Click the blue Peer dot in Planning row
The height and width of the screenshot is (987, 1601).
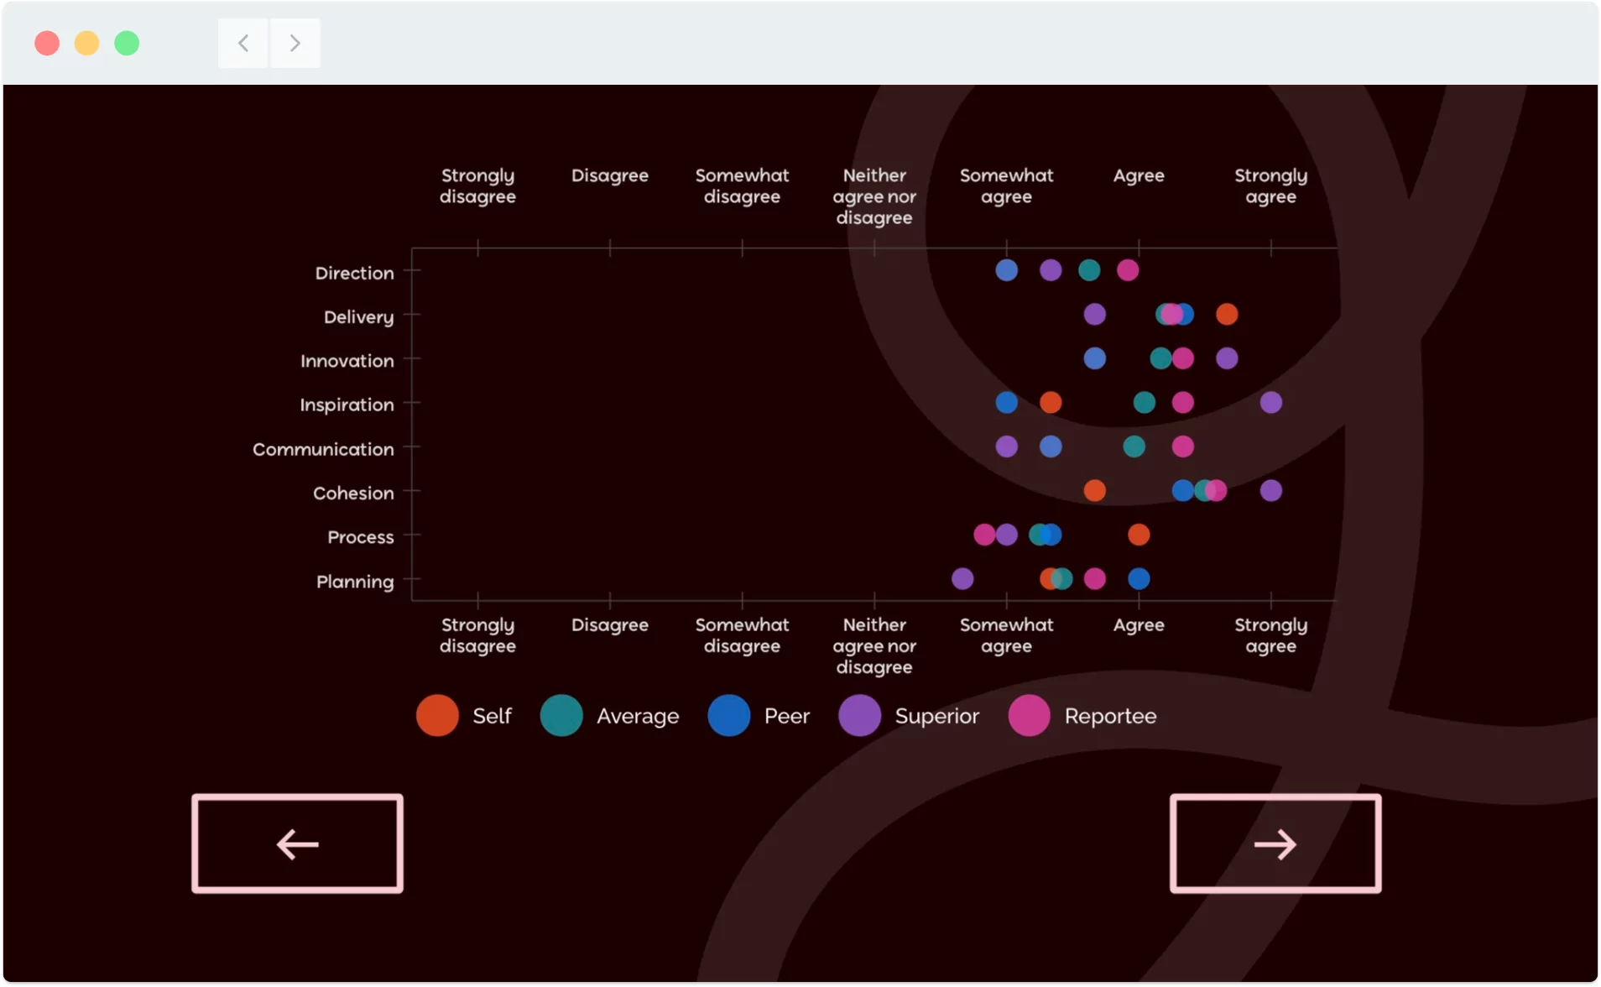click(1139, 578)
